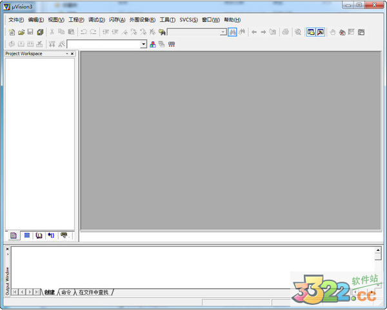Screen dimensions: 387x310
Task: Open Project Workspace panel dropdown arrow
Action: [67, 53]
